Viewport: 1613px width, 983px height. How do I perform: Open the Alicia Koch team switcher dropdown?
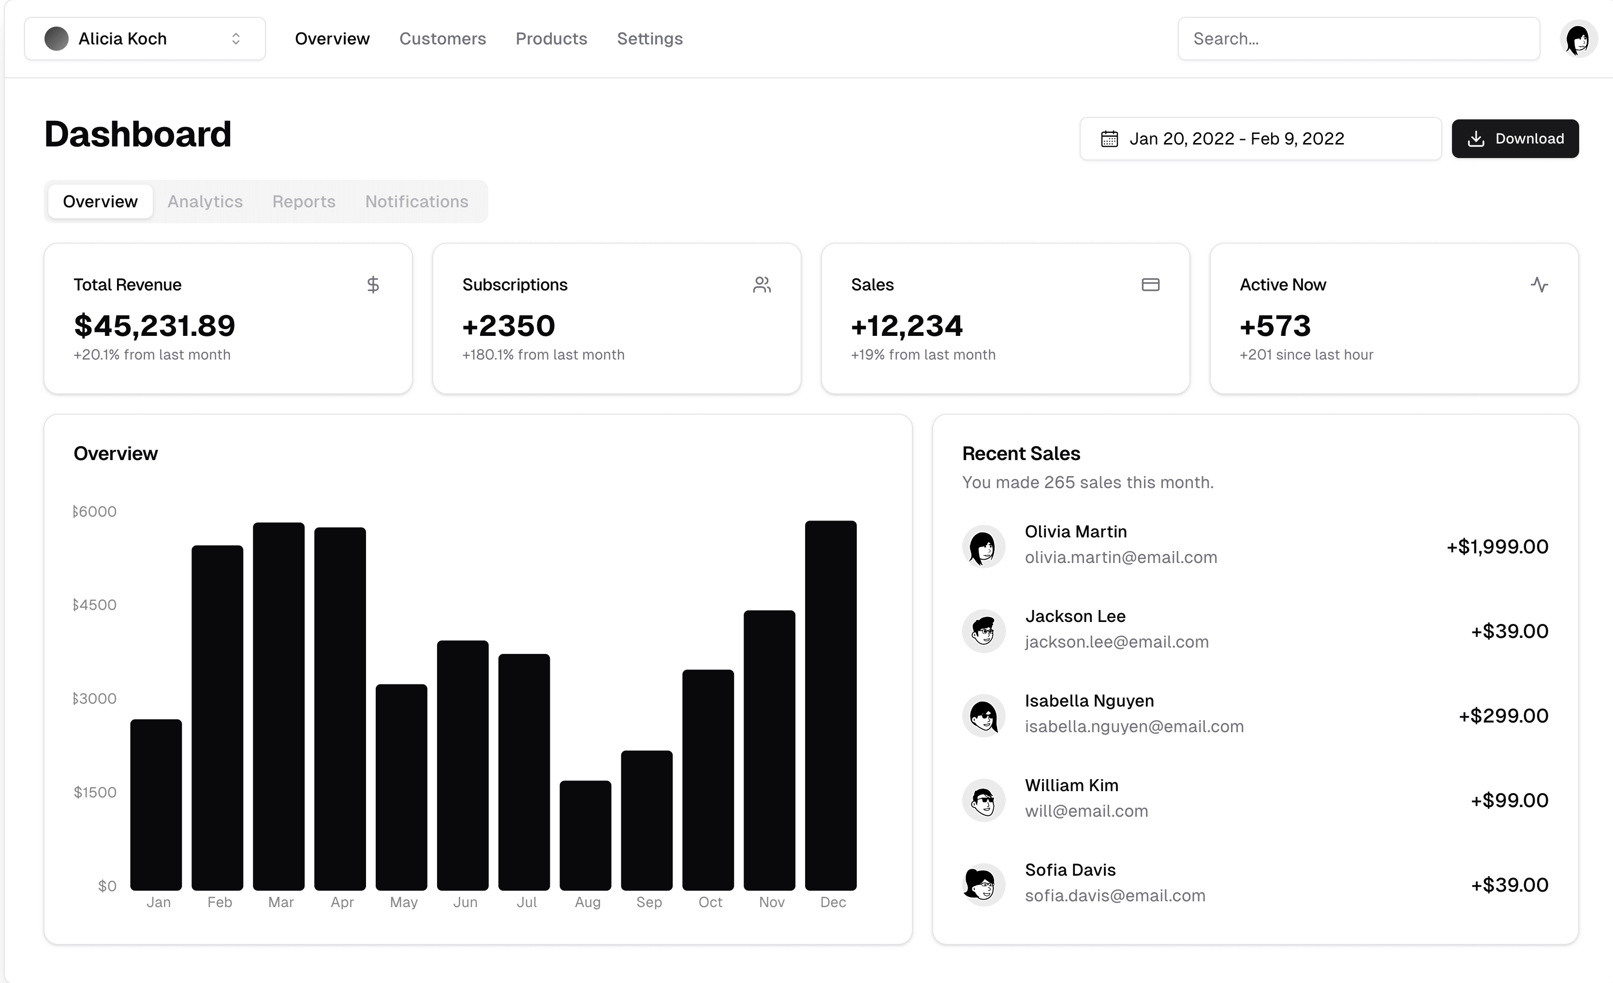point(145,39)
